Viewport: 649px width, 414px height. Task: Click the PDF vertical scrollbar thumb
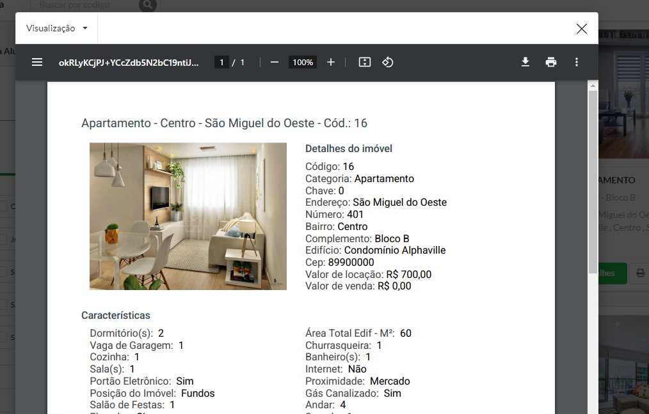(593, 182)
